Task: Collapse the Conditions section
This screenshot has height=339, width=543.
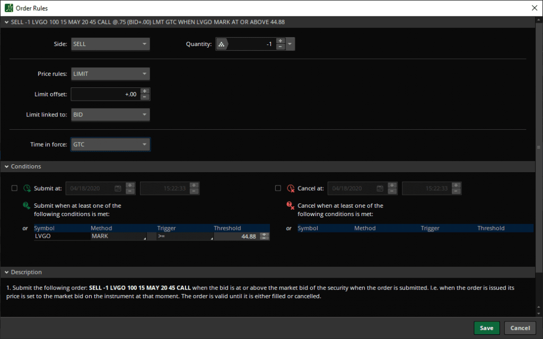Action: click(x=6, y=167)
